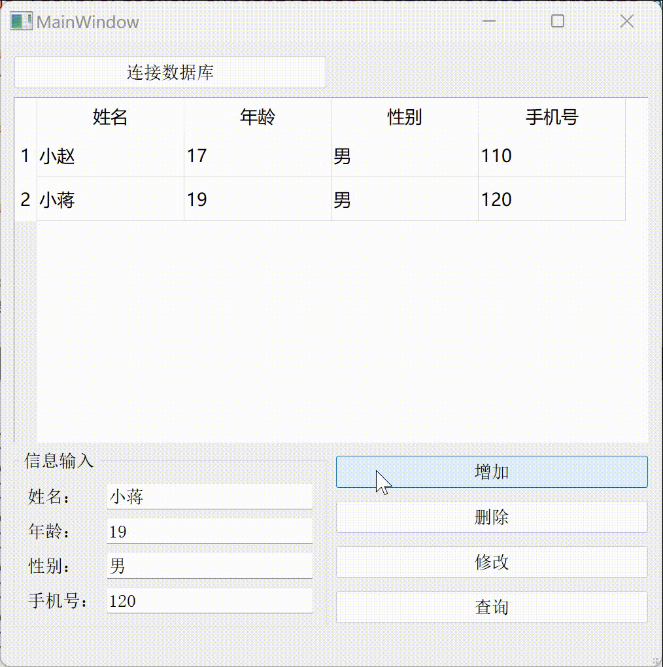663x667 pixels.
Task: Click the 删除 button
Action: click(492, 517)
